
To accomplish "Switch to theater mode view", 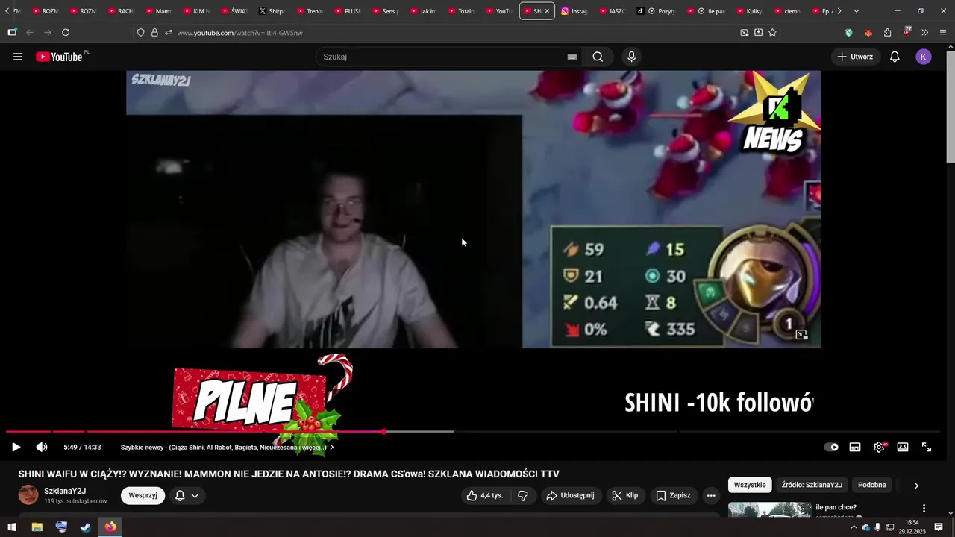I will click(x=903, y=447).
